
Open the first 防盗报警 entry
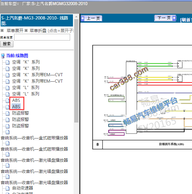(x=20, y=113)
